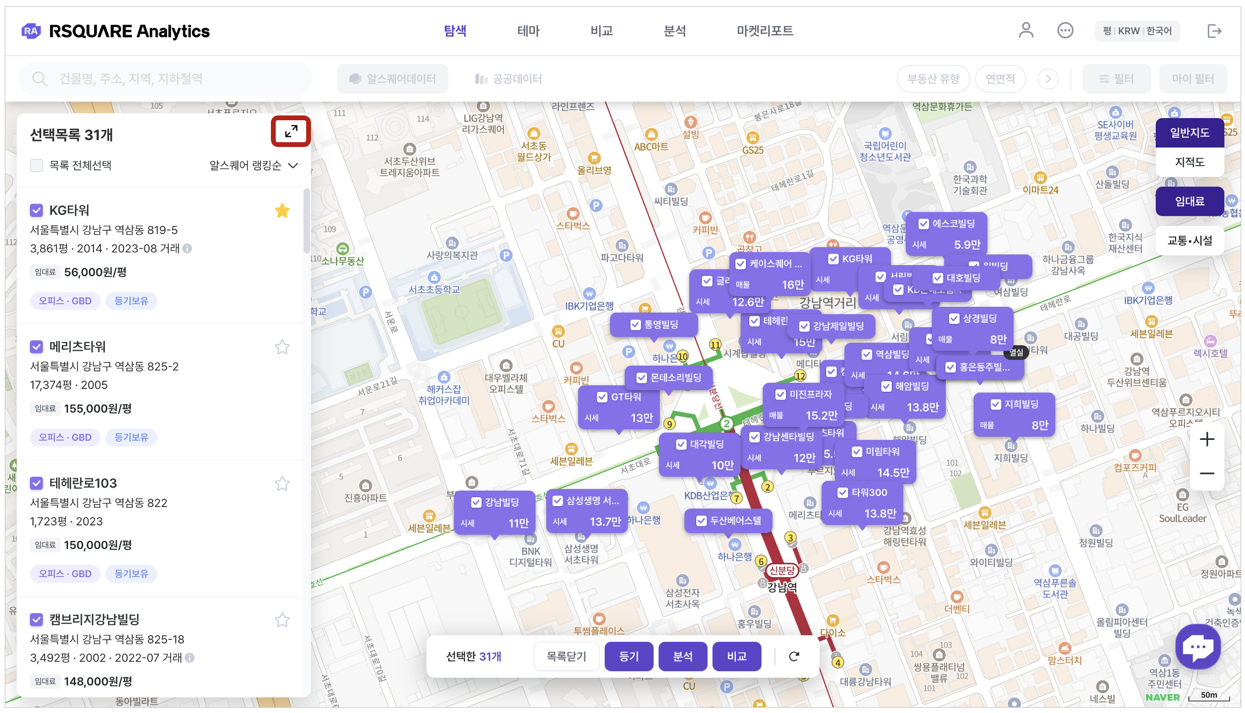Uncheck 캠브리지강남빌딩 in the list

point(36,619)
